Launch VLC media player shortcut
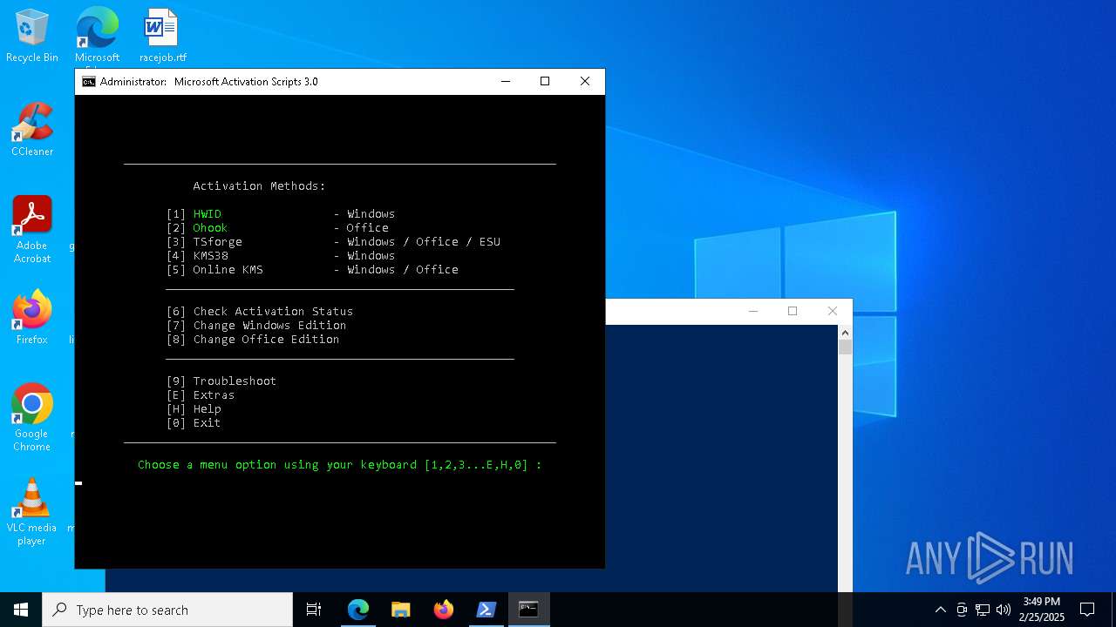 click(x=32, y=512)
